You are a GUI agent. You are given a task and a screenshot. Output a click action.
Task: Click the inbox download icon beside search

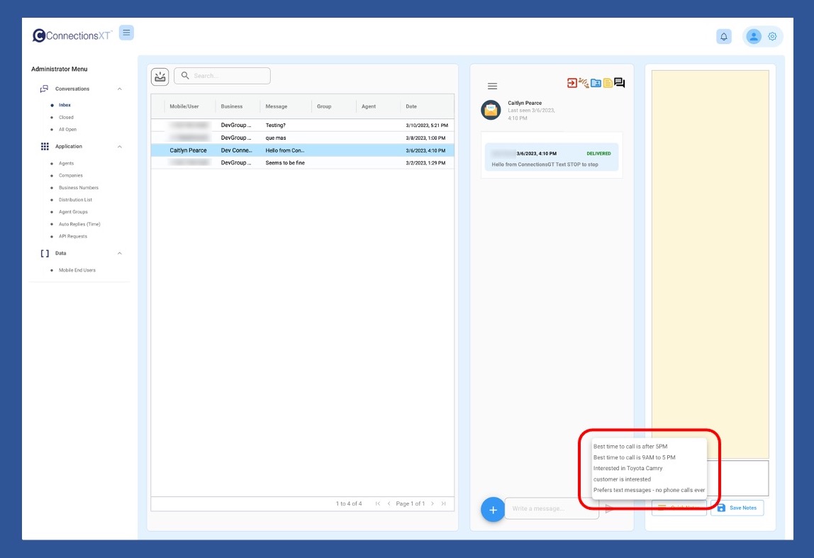click(160, 76)
